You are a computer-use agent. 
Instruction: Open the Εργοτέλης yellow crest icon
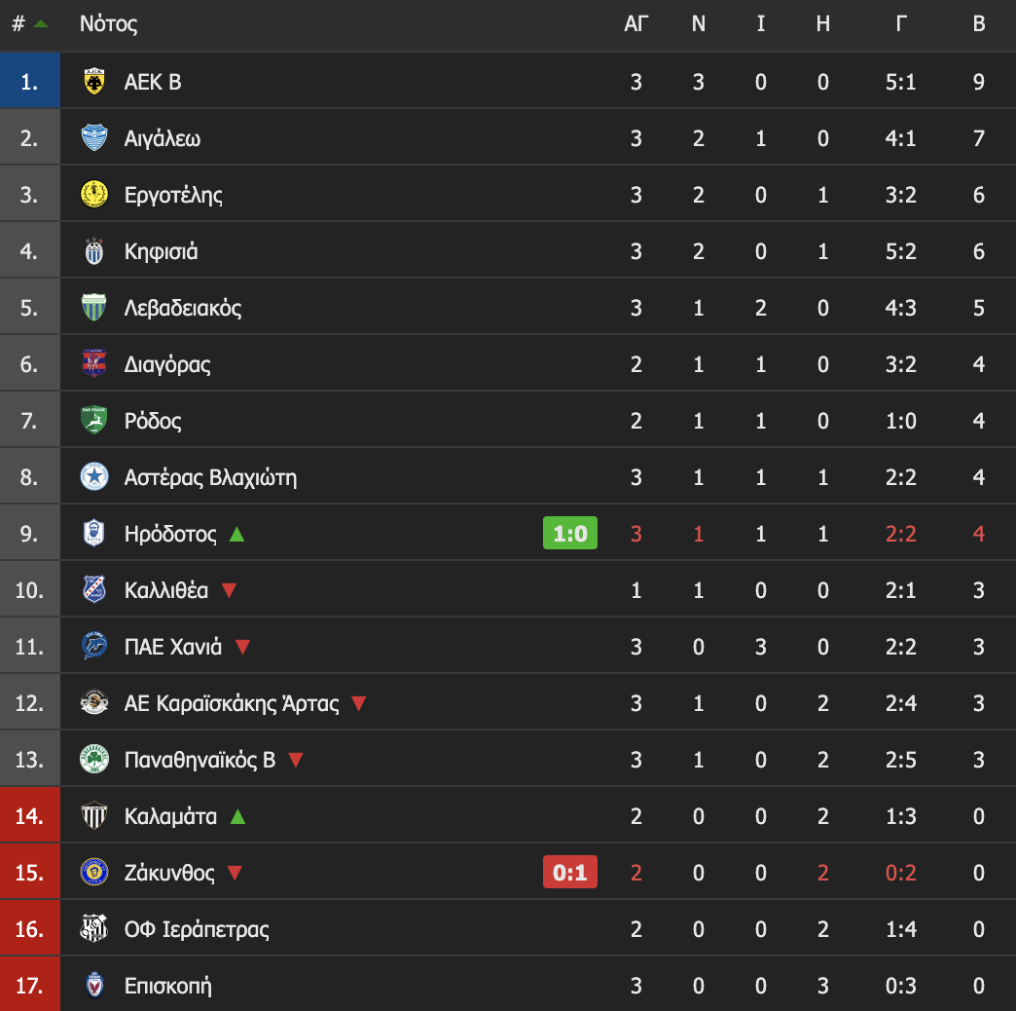click(x=94, y=195)
